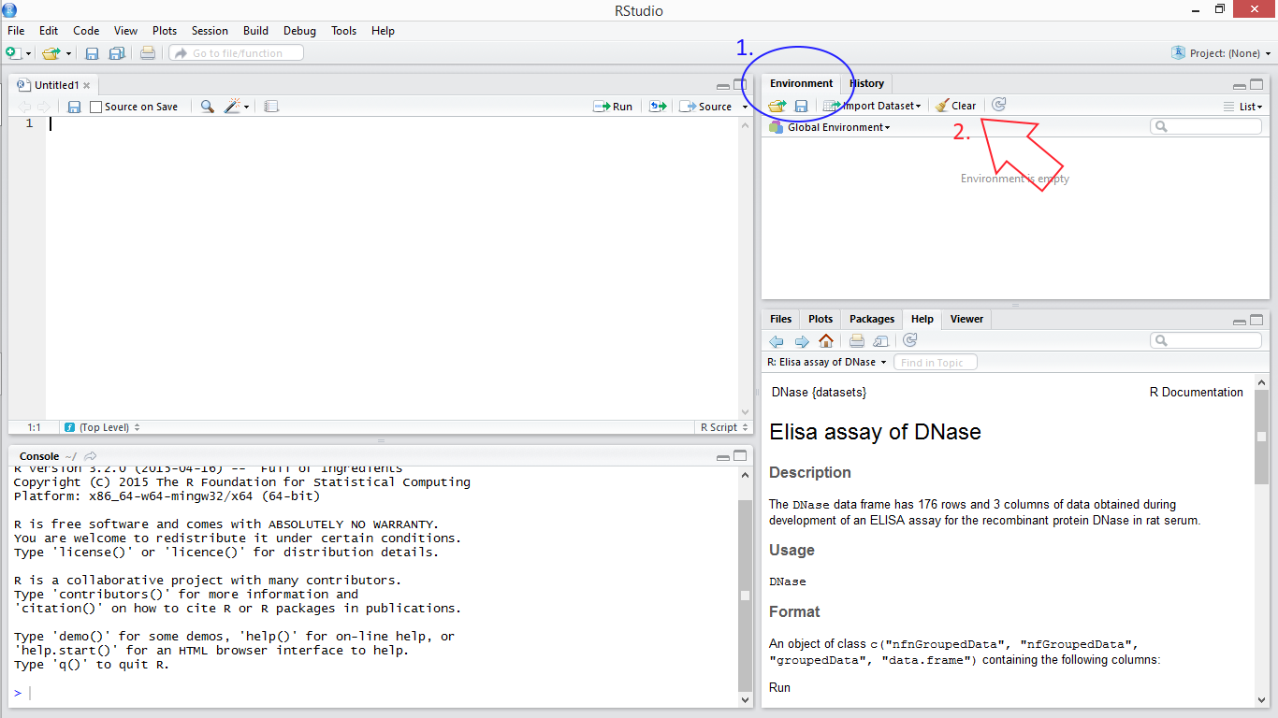1278x718 pixels.
Task: Click the Go to file/function field
Action: tap(237, 53)
